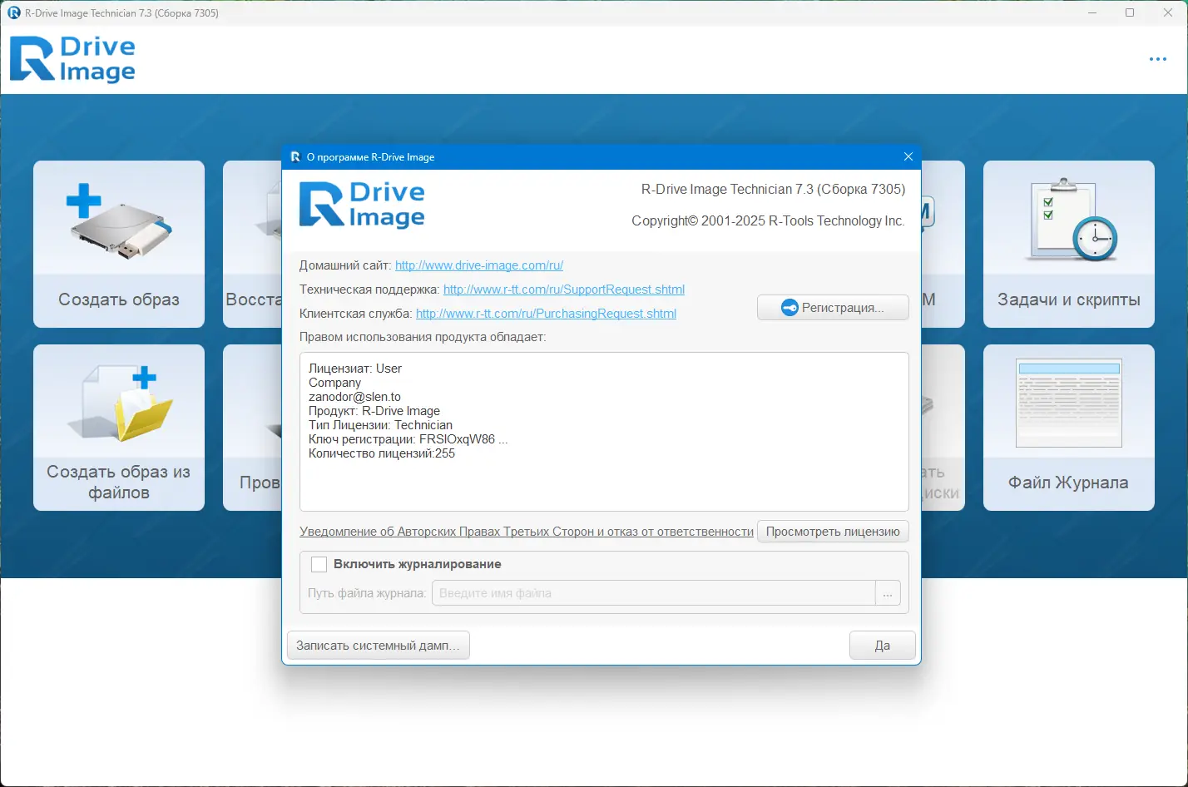Click the Создать образ label
The height and width of the screenshot is (787, 1188).
point(119,299)
